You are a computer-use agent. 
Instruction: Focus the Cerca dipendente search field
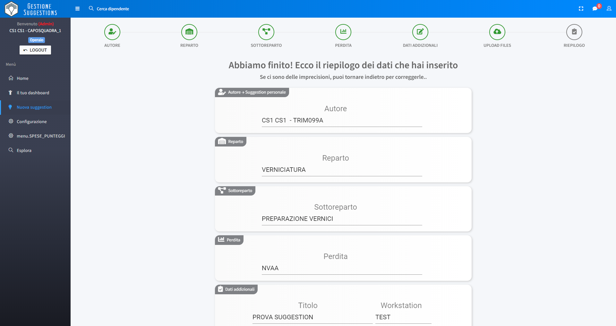[x=113, y=9]
